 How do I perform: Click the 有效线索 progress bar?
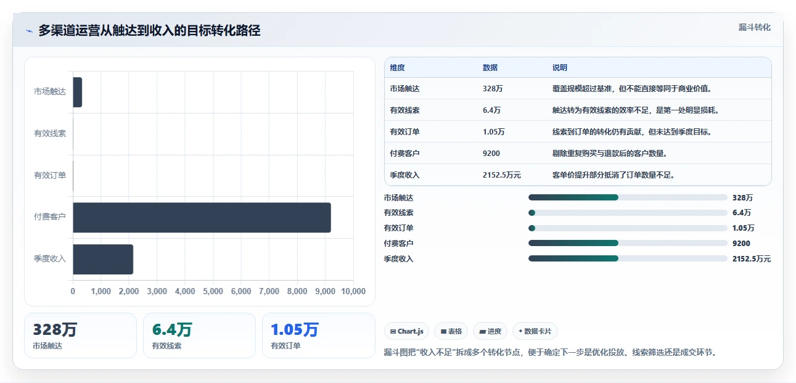[x=628, y=213]
